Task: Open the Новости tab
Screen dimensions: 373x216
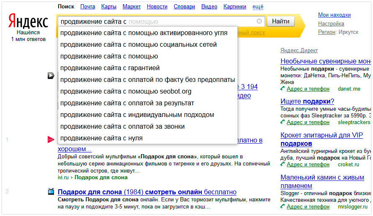Action: 157,7
